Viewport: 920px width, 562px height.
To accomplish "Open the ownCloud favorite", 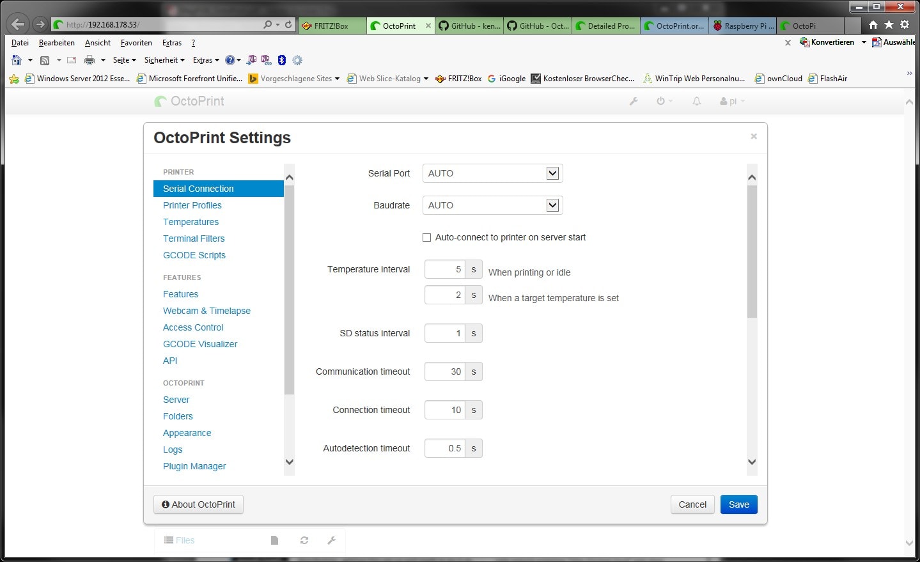I will [x=778, y=79].
